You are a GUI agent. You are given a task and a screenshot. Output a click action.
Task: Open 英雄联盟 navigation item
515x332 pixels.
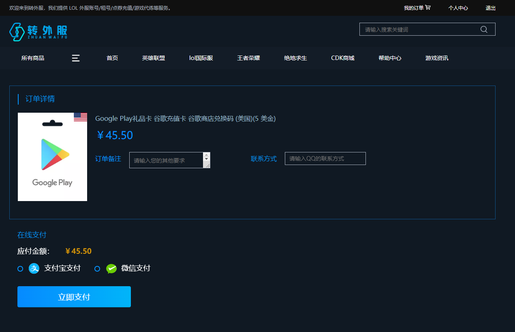click(154, 58)
